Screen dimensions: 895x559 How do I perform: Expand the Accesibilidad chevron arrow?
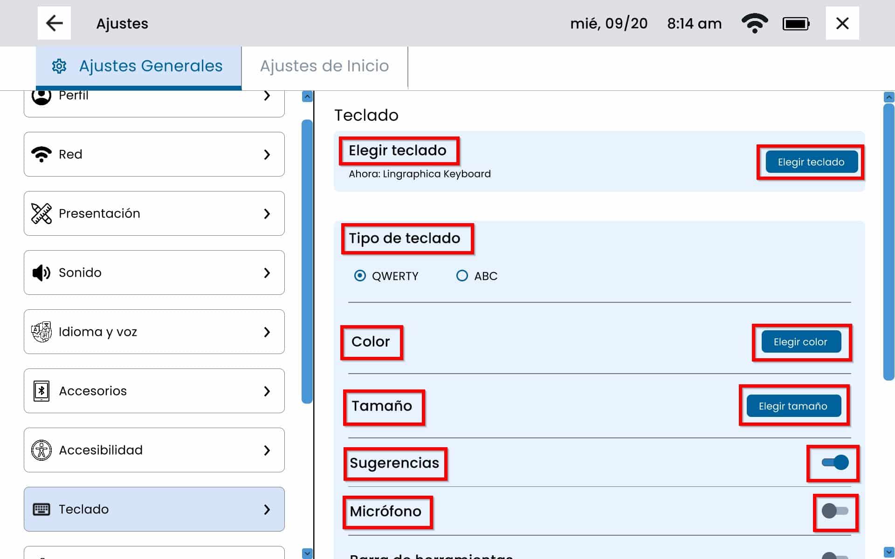[267, 450]
